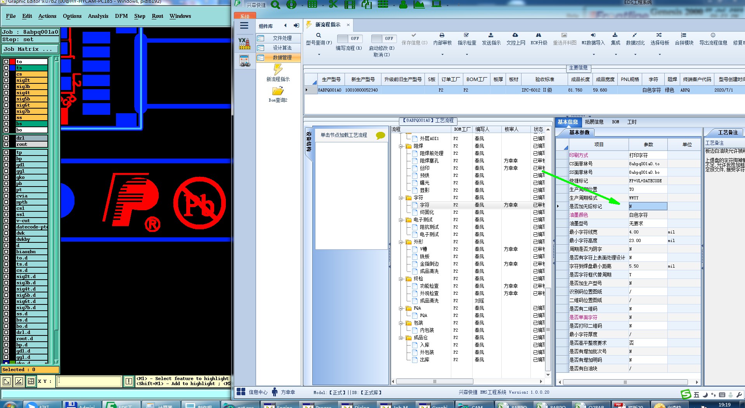This screenshot has width=745, height=408.
Task: Click the 导出流程信息 smiley icon
Action: tap(713, 35)
